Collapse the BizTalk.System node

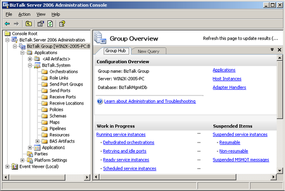(x=30, y=66)
